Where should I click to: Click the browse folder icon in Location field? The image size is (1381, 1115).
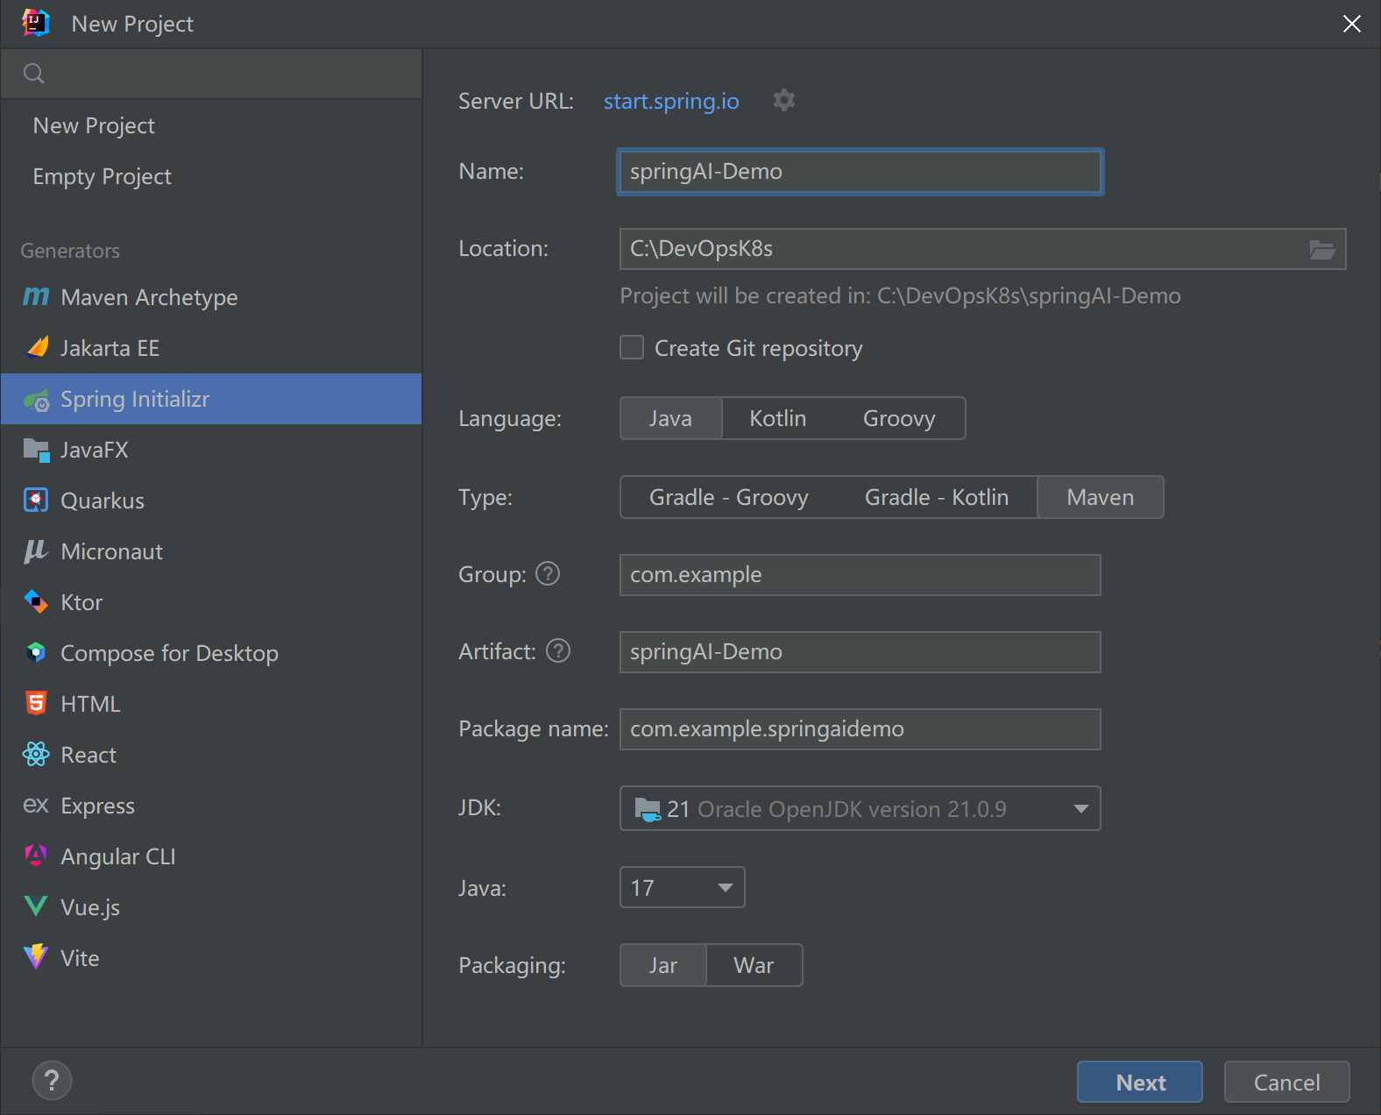1321,250
